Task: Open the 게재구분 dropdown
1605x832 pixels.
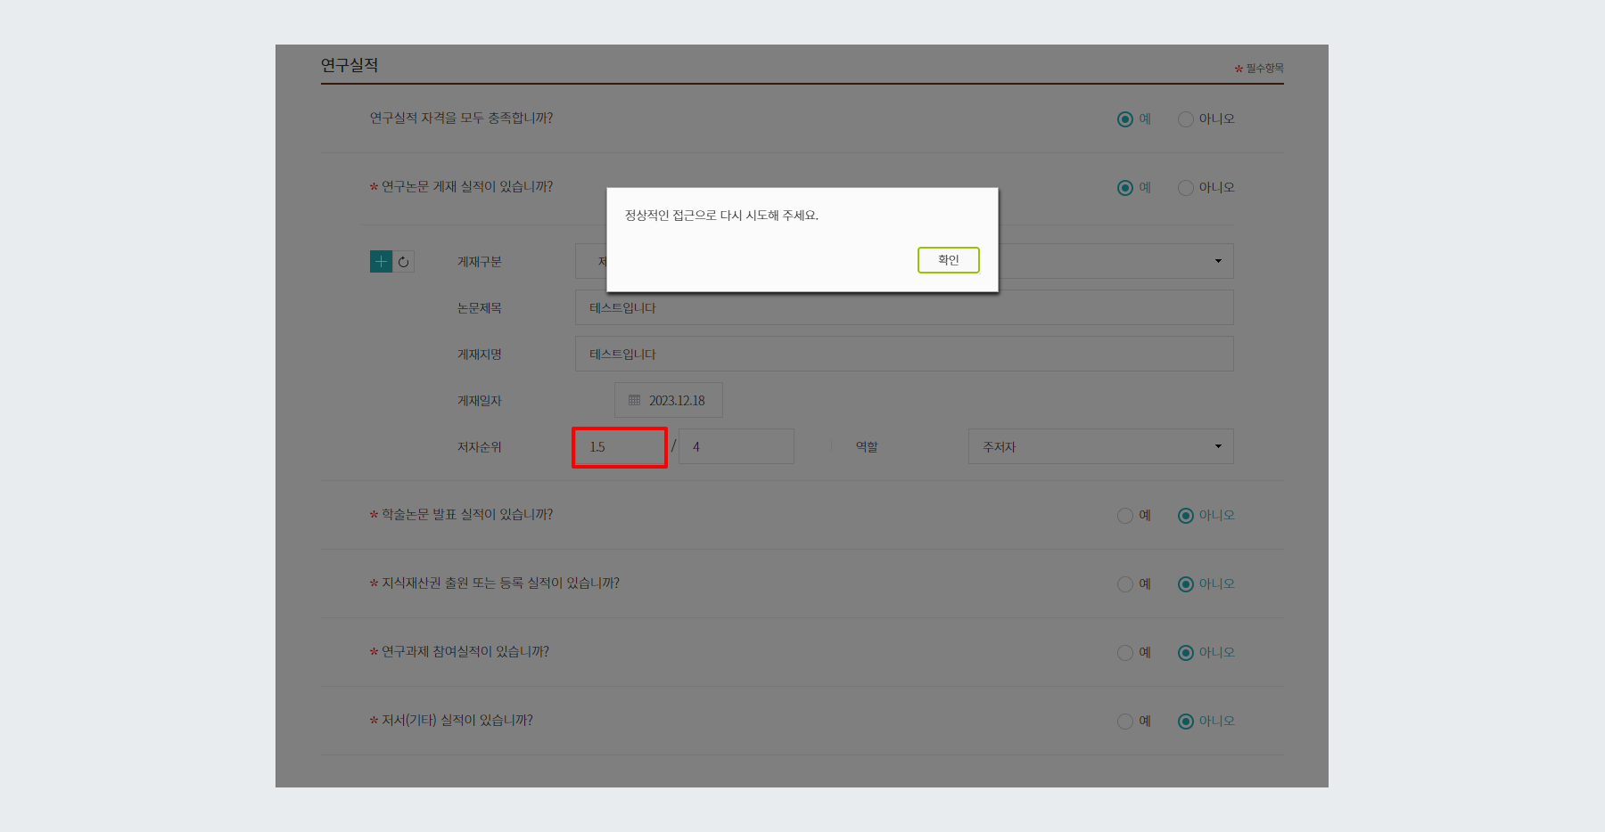Action: (x=1115, y=261)
